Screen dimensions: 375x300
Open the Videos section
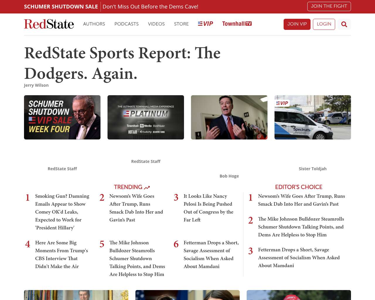156,24
